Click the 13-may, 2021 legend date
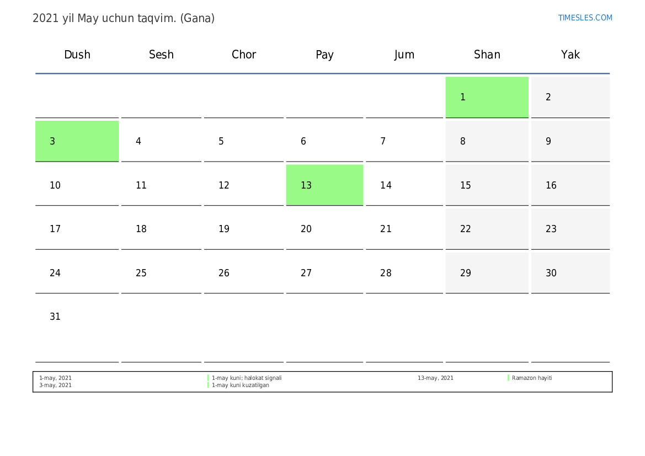 point(435,378)
